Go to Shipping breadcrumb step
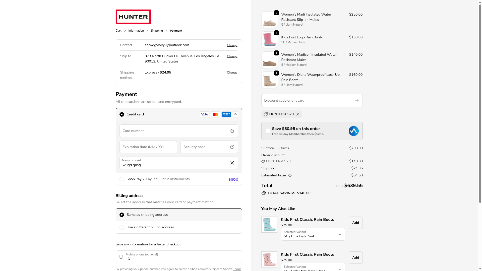482x271 pixels. (x=157, y=31)
